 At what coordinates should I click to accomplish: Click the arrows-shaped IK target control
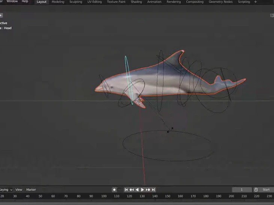coord(170,130)
